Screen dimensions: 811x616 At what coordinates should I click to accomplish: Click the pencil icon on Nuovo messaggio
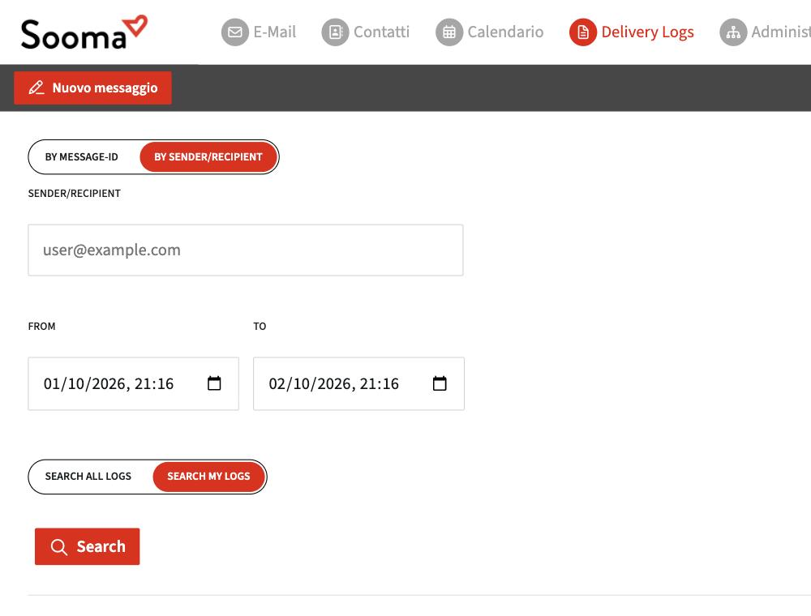coord(36,88)
